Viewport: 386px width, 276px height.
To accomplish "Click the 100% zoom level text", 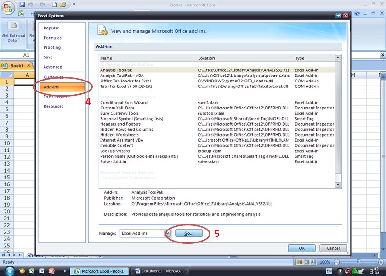I will [325, 262].
